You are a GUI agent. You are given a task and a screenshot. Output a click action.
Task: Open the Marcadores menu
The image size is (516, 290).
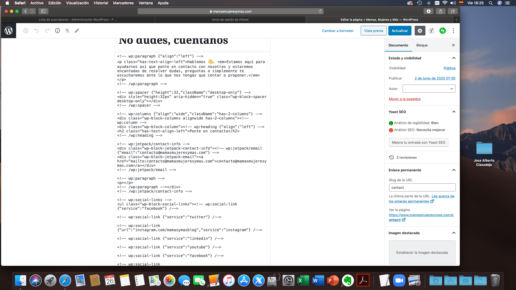123,3
